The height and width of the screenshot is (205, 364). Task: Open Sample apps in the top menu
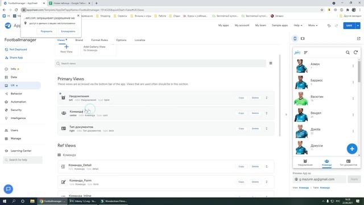(x=280, y=25)
